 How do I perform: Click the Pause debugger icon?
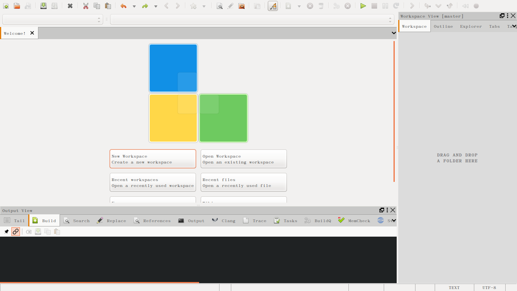[x=385, y=6]
